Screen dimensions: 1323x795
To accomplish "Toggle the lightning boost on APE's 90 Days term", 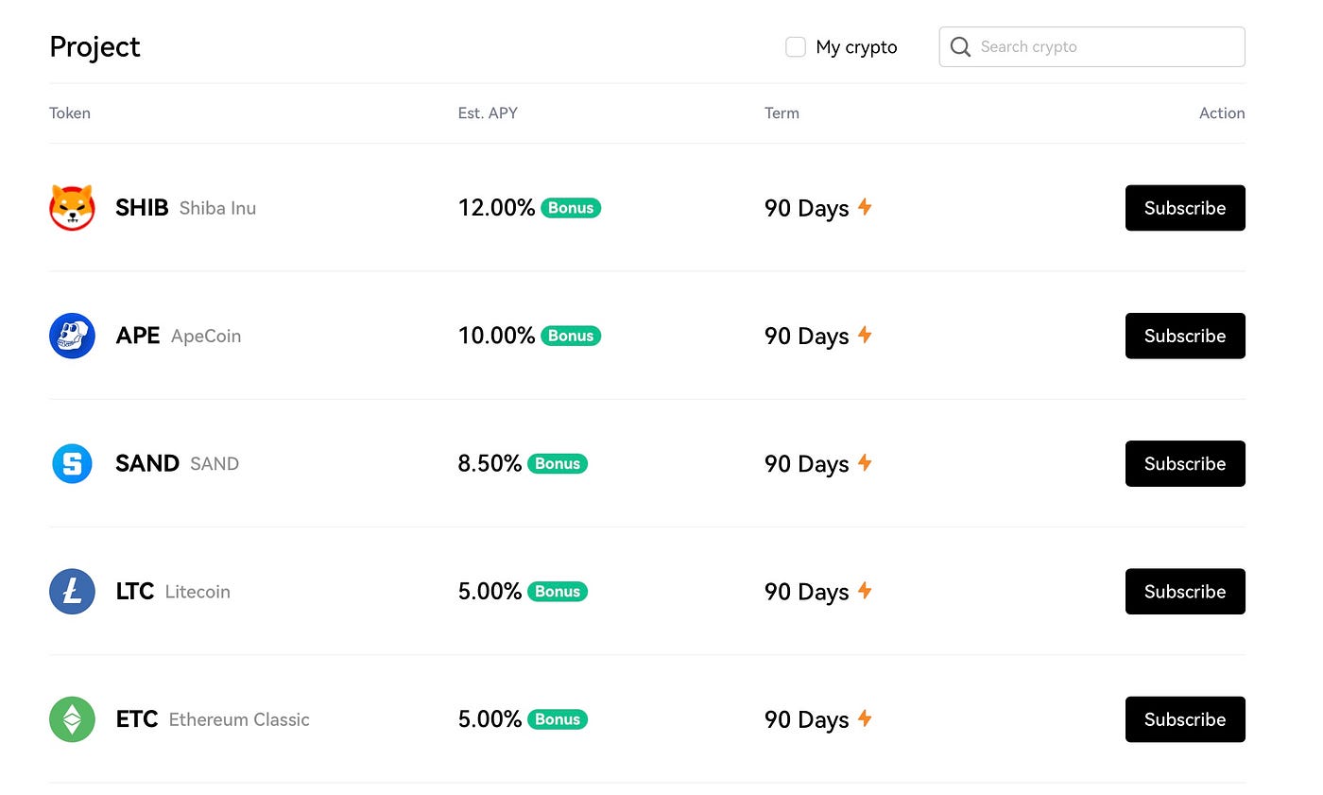I will [x=865, y=336].
